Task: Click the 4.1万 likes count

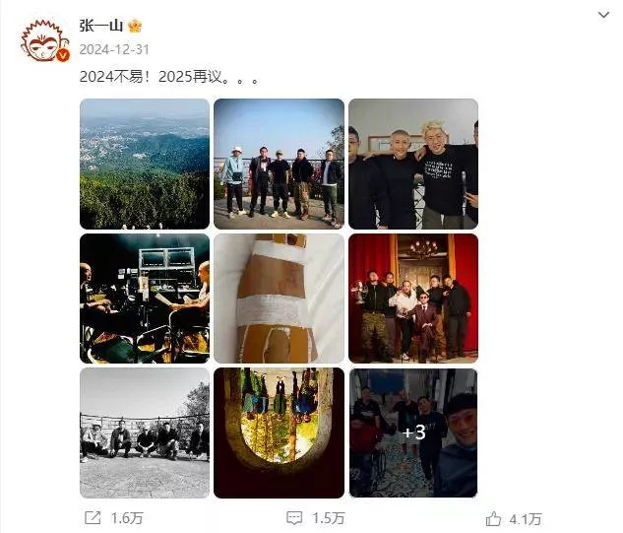Action: coord(526,519)
